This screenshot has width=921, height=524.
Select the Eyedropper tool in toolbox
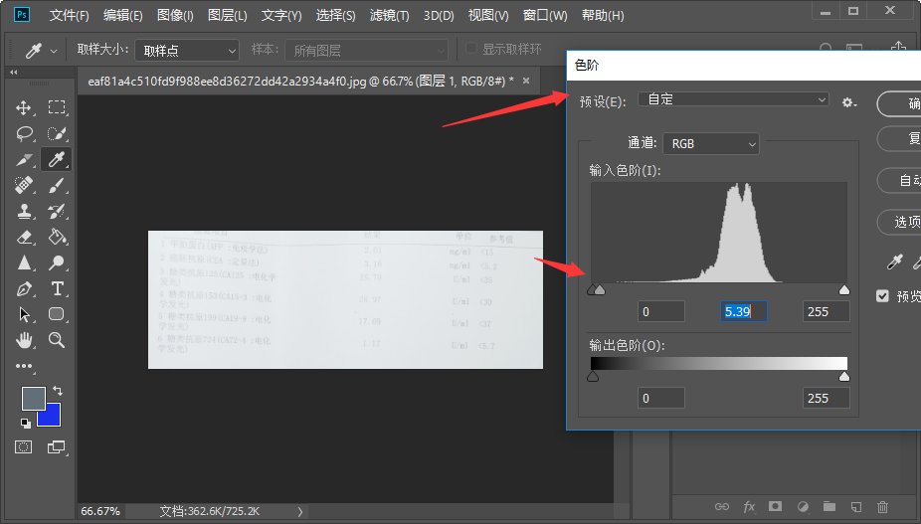pos(57,159)
